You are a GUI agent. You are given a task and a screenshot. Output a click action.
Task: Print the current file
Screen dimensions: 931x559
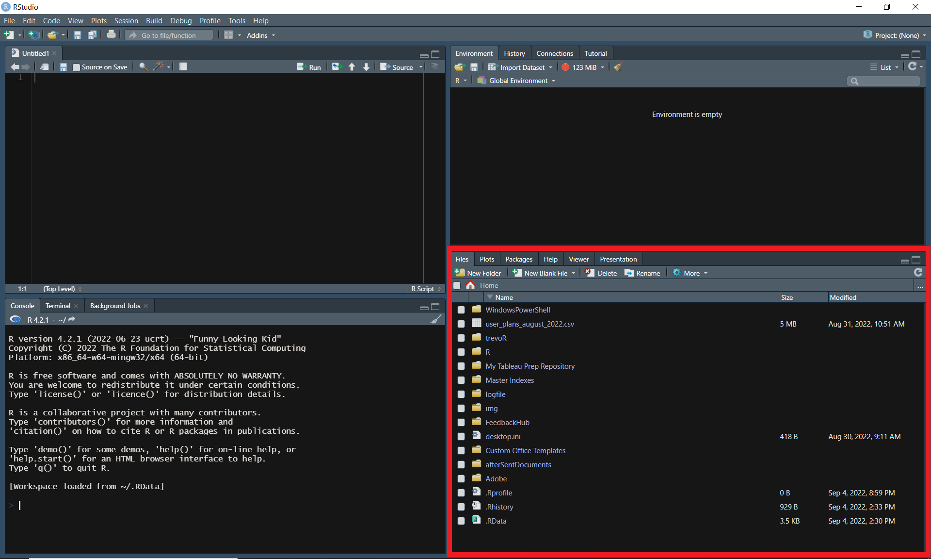coord(111,34)
